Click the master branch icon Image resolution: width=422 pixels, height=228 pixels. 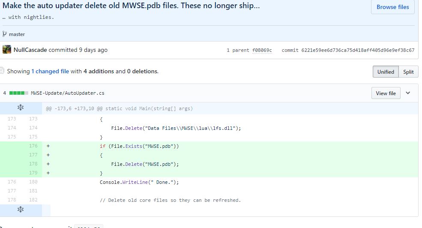(x=4, y=34)
